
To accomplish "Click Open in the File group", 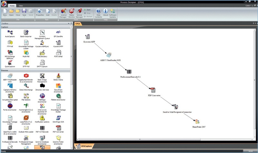I will [x=11, y=13].
